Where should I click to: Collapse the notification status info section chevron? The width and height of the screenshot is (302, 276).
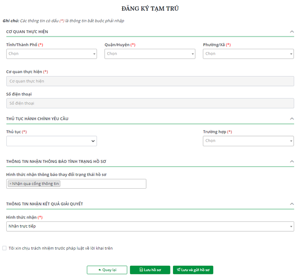coord(292,161)
